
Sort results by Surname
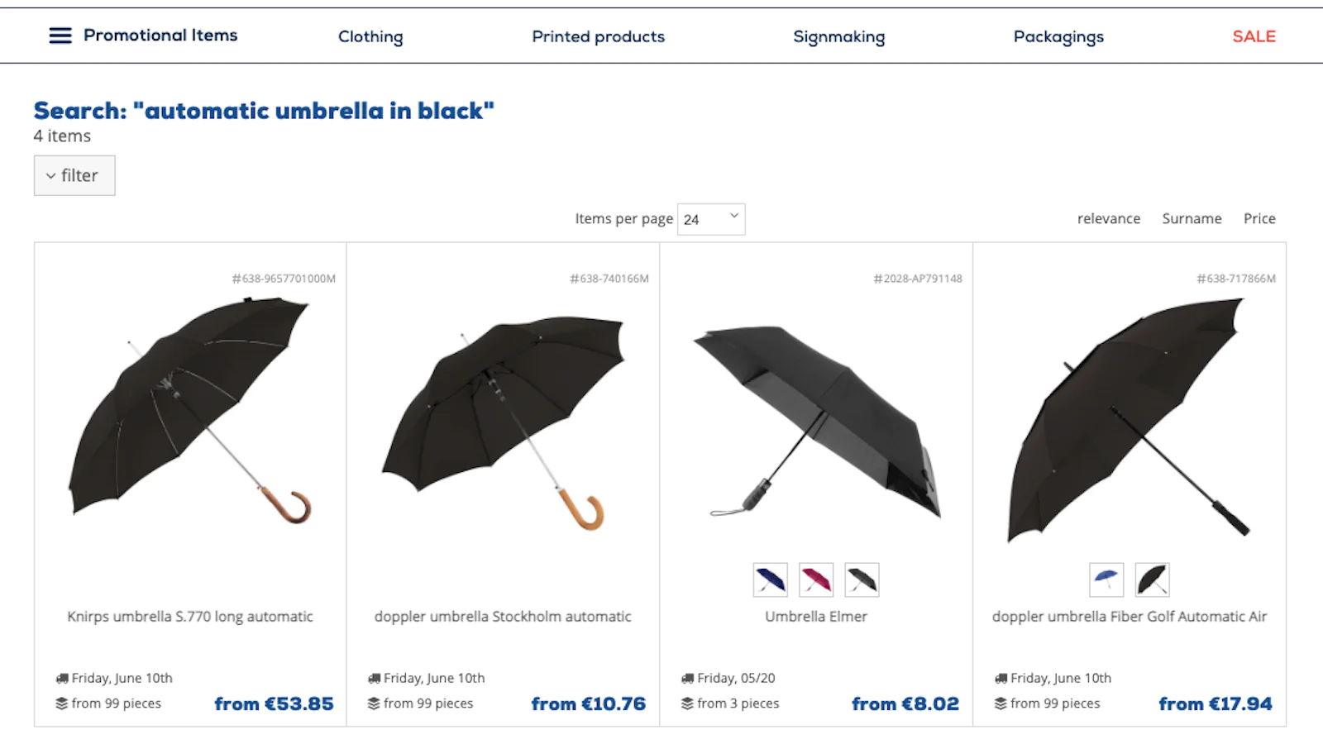(1192, 218)
